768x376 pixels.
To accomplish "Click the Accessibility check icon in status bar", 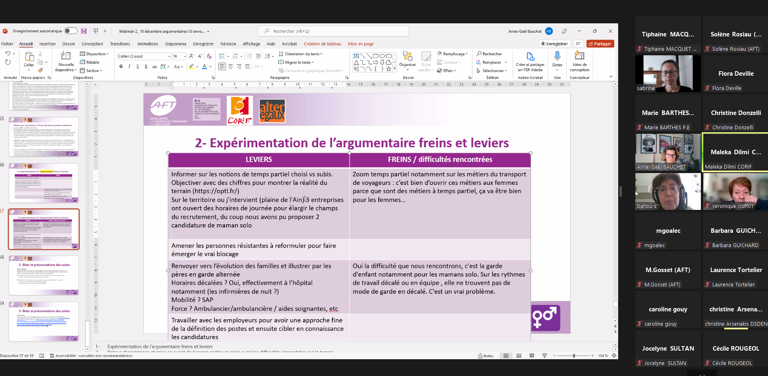I will pos(52,356).
